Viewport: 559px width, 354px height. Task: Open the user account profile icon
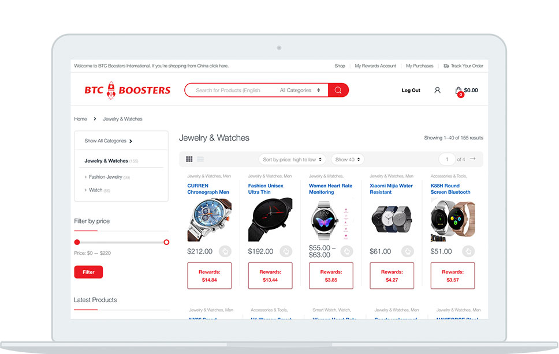(437, 91)
